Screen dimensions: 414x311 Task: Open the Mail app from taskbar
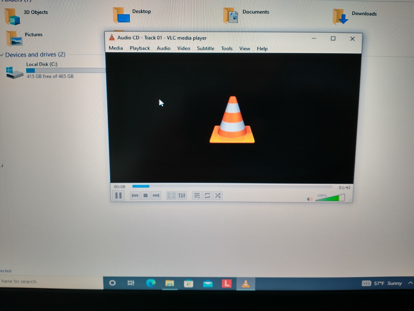[208, 284]
